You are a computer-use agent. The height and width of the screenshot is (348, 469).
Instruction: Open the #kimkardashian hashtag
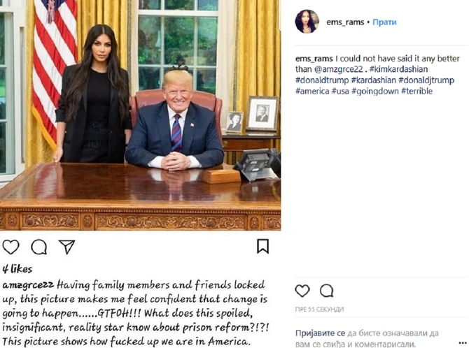tap(398, 69)
